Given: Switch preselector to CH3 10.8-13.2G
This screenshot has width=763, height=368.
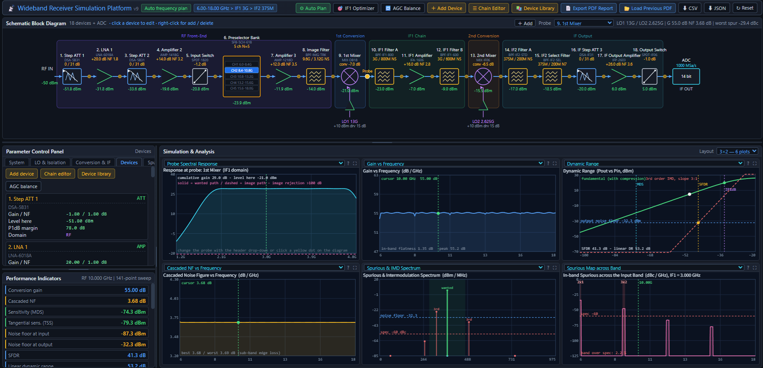Looking at the screenshot, I should [x=241, y=76].
